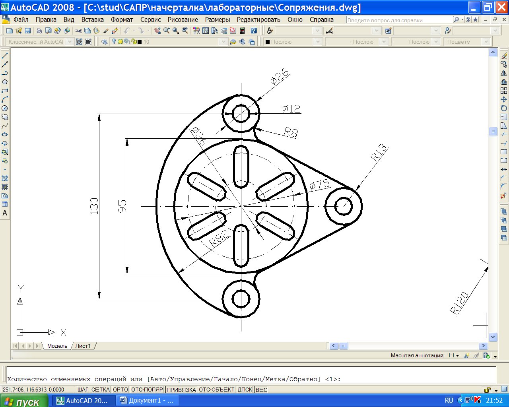Open the Рисование menu
Viewport: 509px width, 407px height.
point(183,19)
